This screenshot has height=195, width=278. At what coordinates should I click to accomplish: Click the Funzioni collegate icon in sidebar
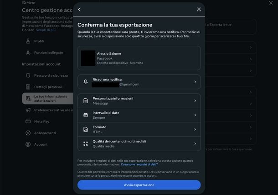(x=28, y=53)
